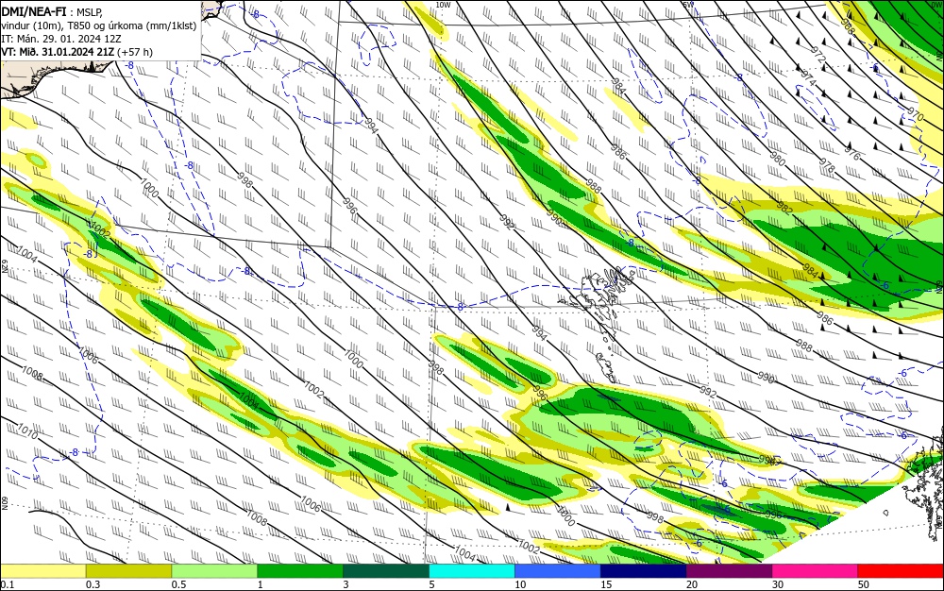Click the '50' legend value
This screenshot has width=944, height=591.
tap(864, 584)
